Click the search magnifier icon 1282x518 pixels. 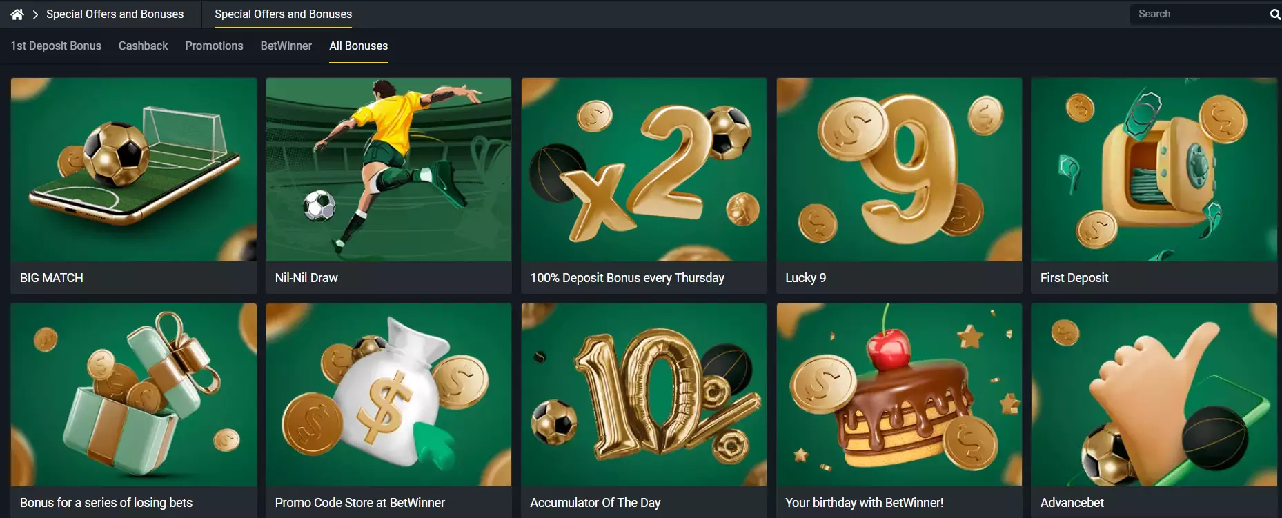(x=1274, y=14)
